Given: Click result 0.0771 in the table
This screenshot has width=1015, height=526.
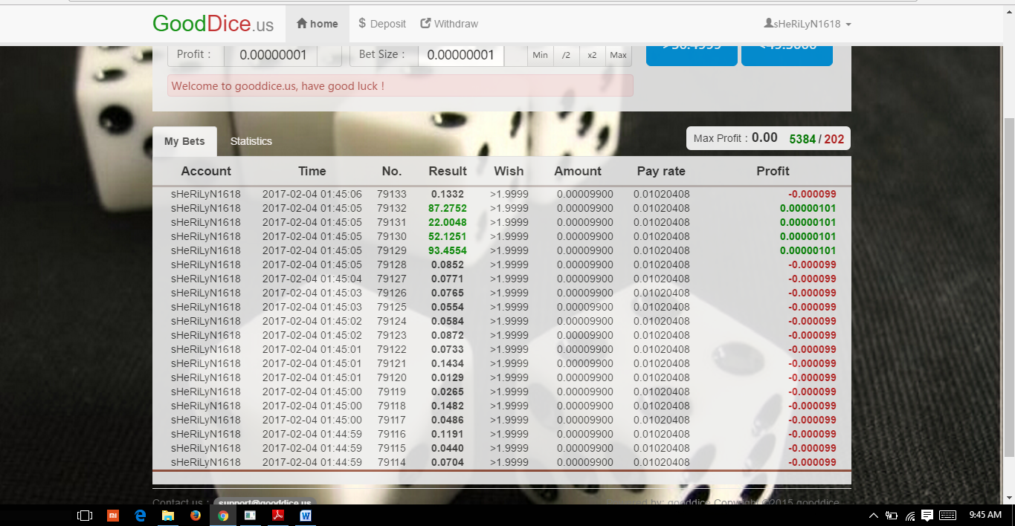Looking at the screenshot, I should click(448, 279).
